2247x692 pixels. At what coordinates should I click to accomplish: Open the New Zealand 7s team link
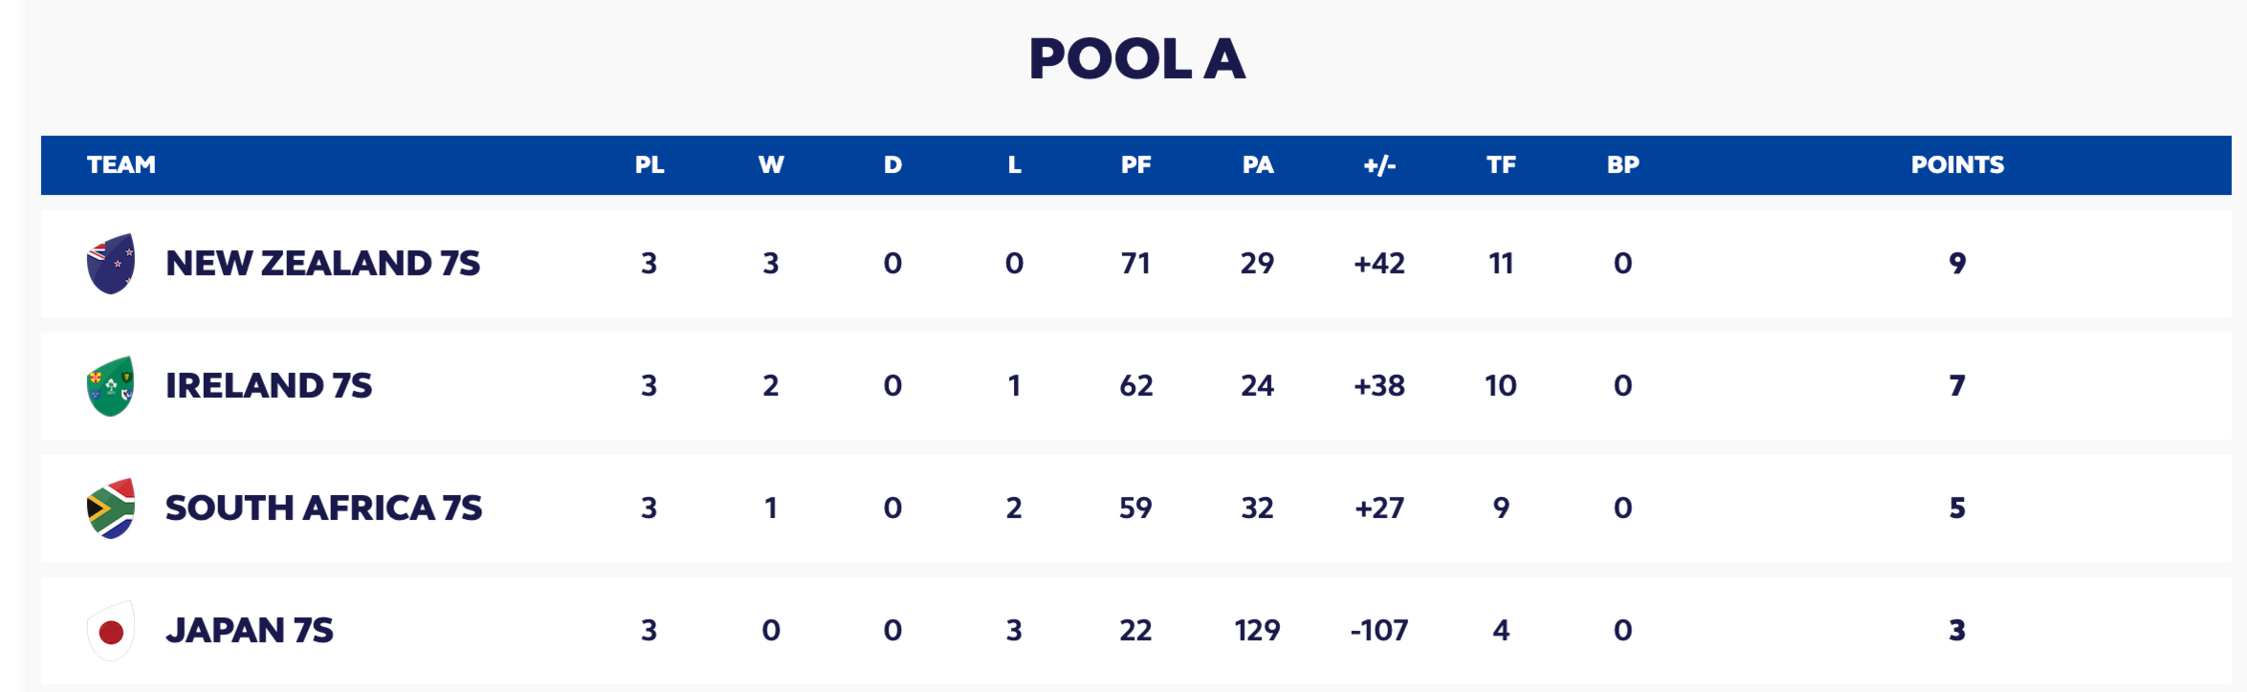(x=322, y=264)
